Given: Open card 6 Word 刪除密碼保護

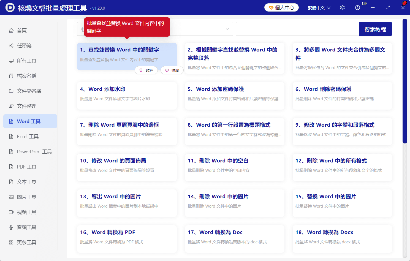Looking at the screenshot, I should coord(342,96).
